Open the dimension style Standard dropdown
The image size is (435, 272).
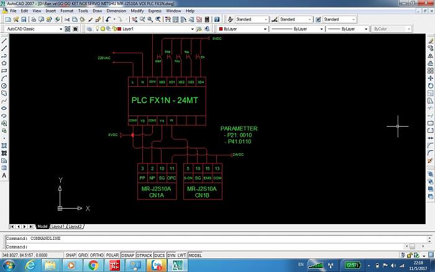[x=309, y=19]
